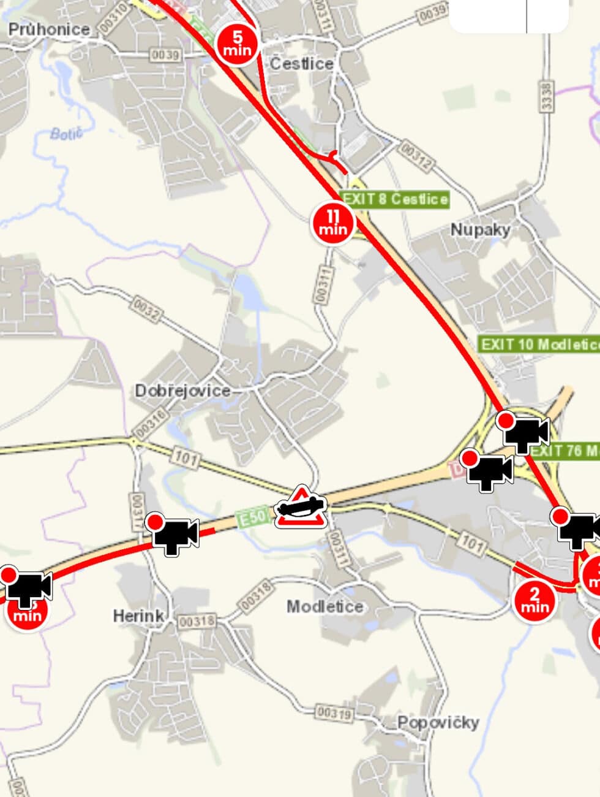Select the Dobřejovice town label
The height and width of the screenshot is (797, 600).
[183, 391]
